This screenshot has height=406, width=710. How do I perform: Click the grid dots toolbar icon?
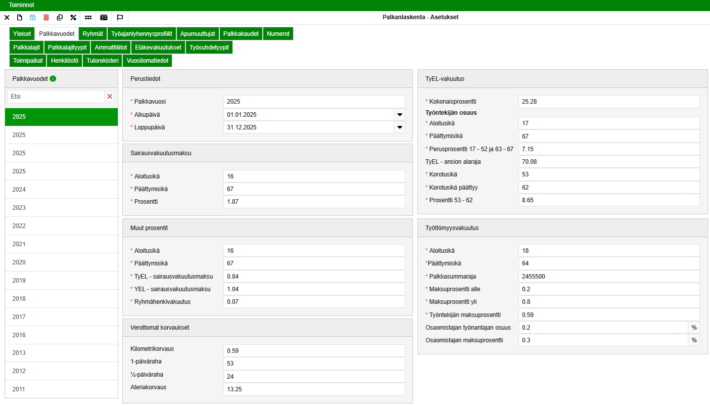click(88, 17)
